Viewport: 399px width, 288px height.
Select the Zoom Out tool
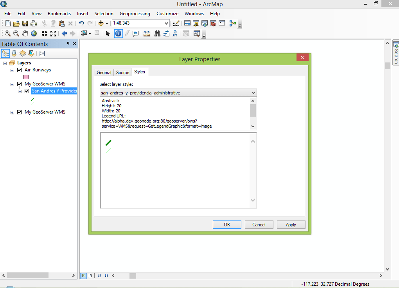point(16,34)
